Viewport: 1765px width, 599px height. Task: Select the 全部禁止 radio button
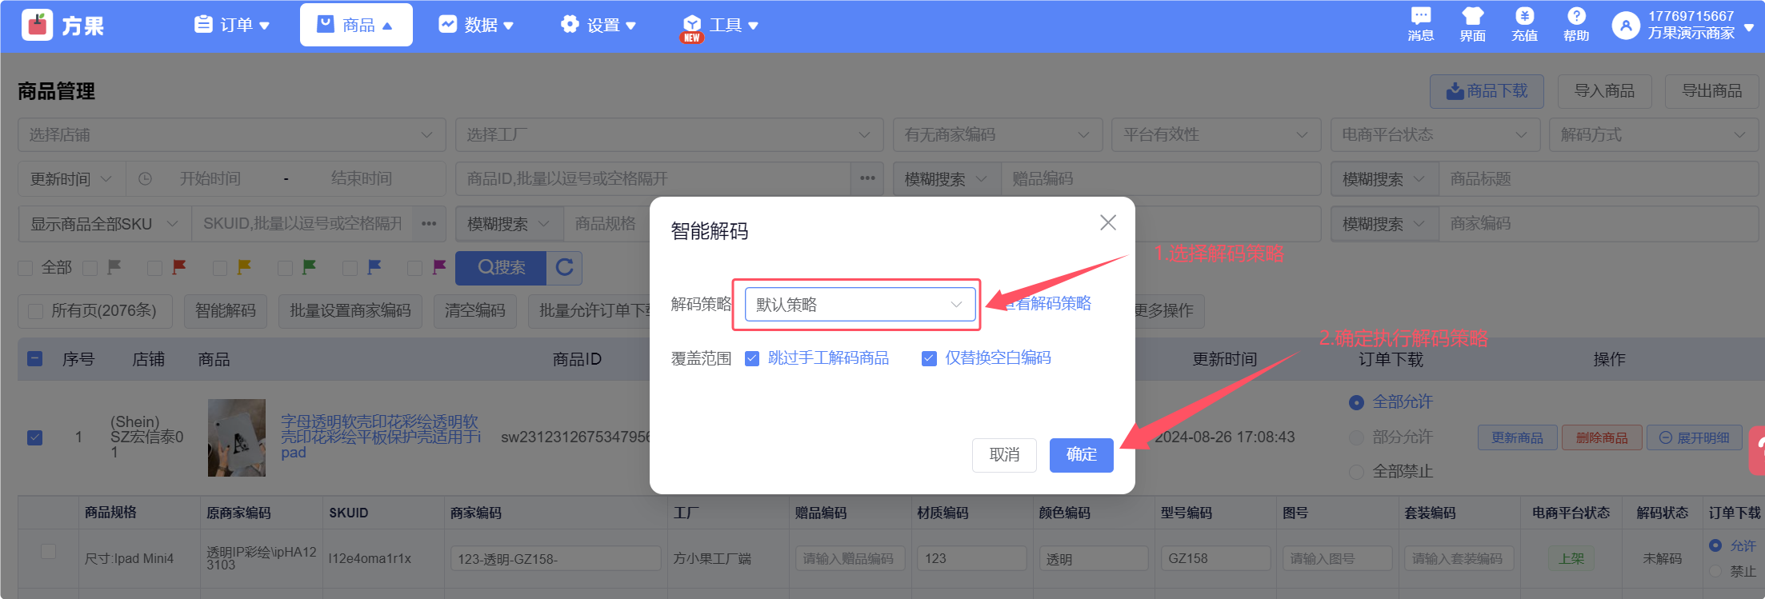pyautogui.click(x=1356, y=472)
